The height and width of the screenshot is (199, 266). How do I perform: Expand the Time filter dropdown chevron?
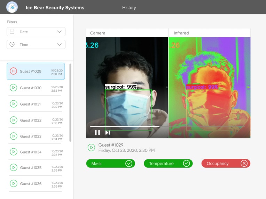pyautogui.click(x=60, y=44)
